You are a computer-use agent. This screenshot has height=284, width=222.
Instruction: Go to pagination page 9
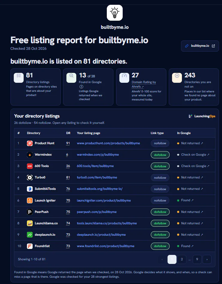(x=197, y=259)
